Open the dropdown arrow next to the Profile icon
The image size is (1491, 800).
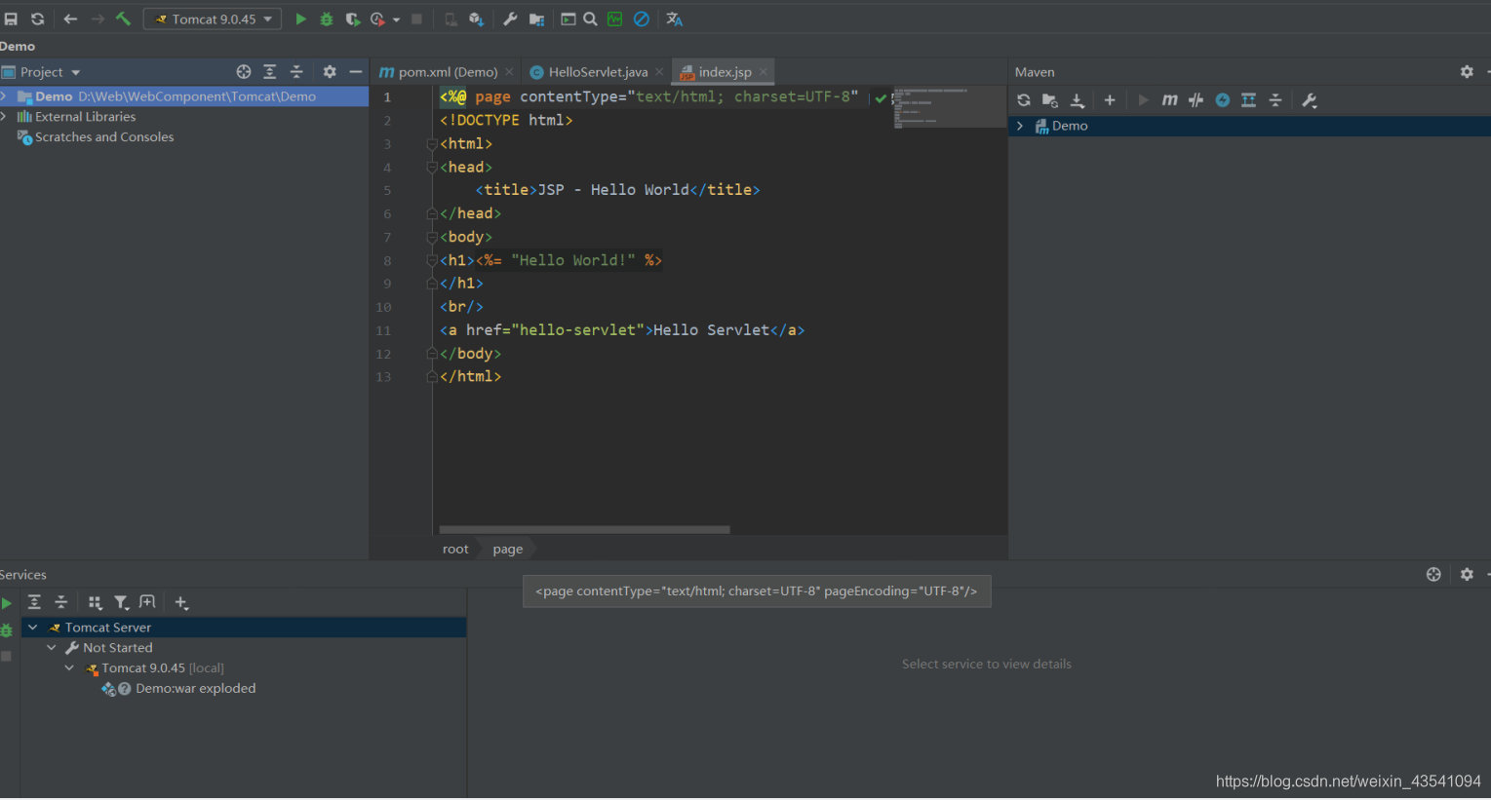tap(396, 19)
